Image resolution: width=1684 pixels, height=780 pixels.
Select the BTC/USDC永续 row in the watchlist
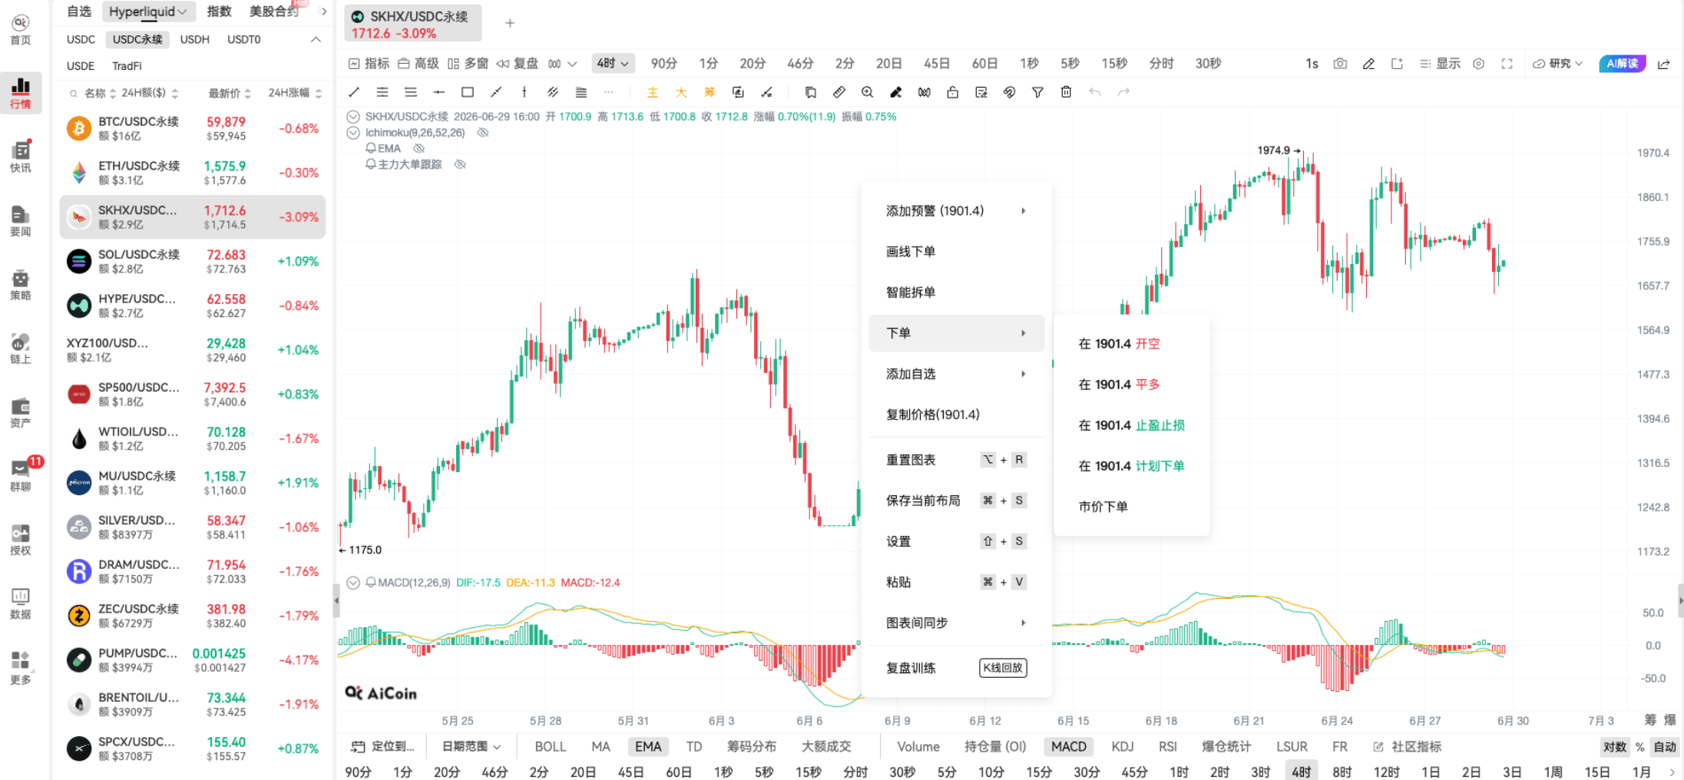pyautogui.click(x=193, y=128)
